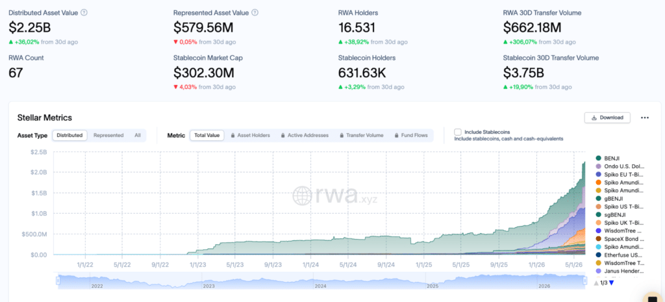Go to previous legend page arrow
The height and width of the screenshot is (302, 665).
pos(596,283)
